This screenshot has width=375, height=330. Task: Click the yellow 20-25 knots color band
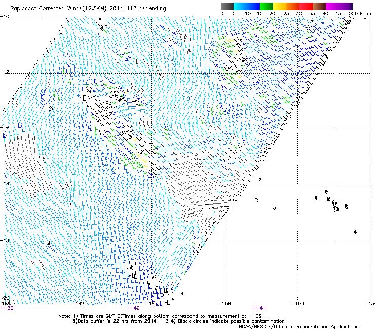(x=280, y=6)
